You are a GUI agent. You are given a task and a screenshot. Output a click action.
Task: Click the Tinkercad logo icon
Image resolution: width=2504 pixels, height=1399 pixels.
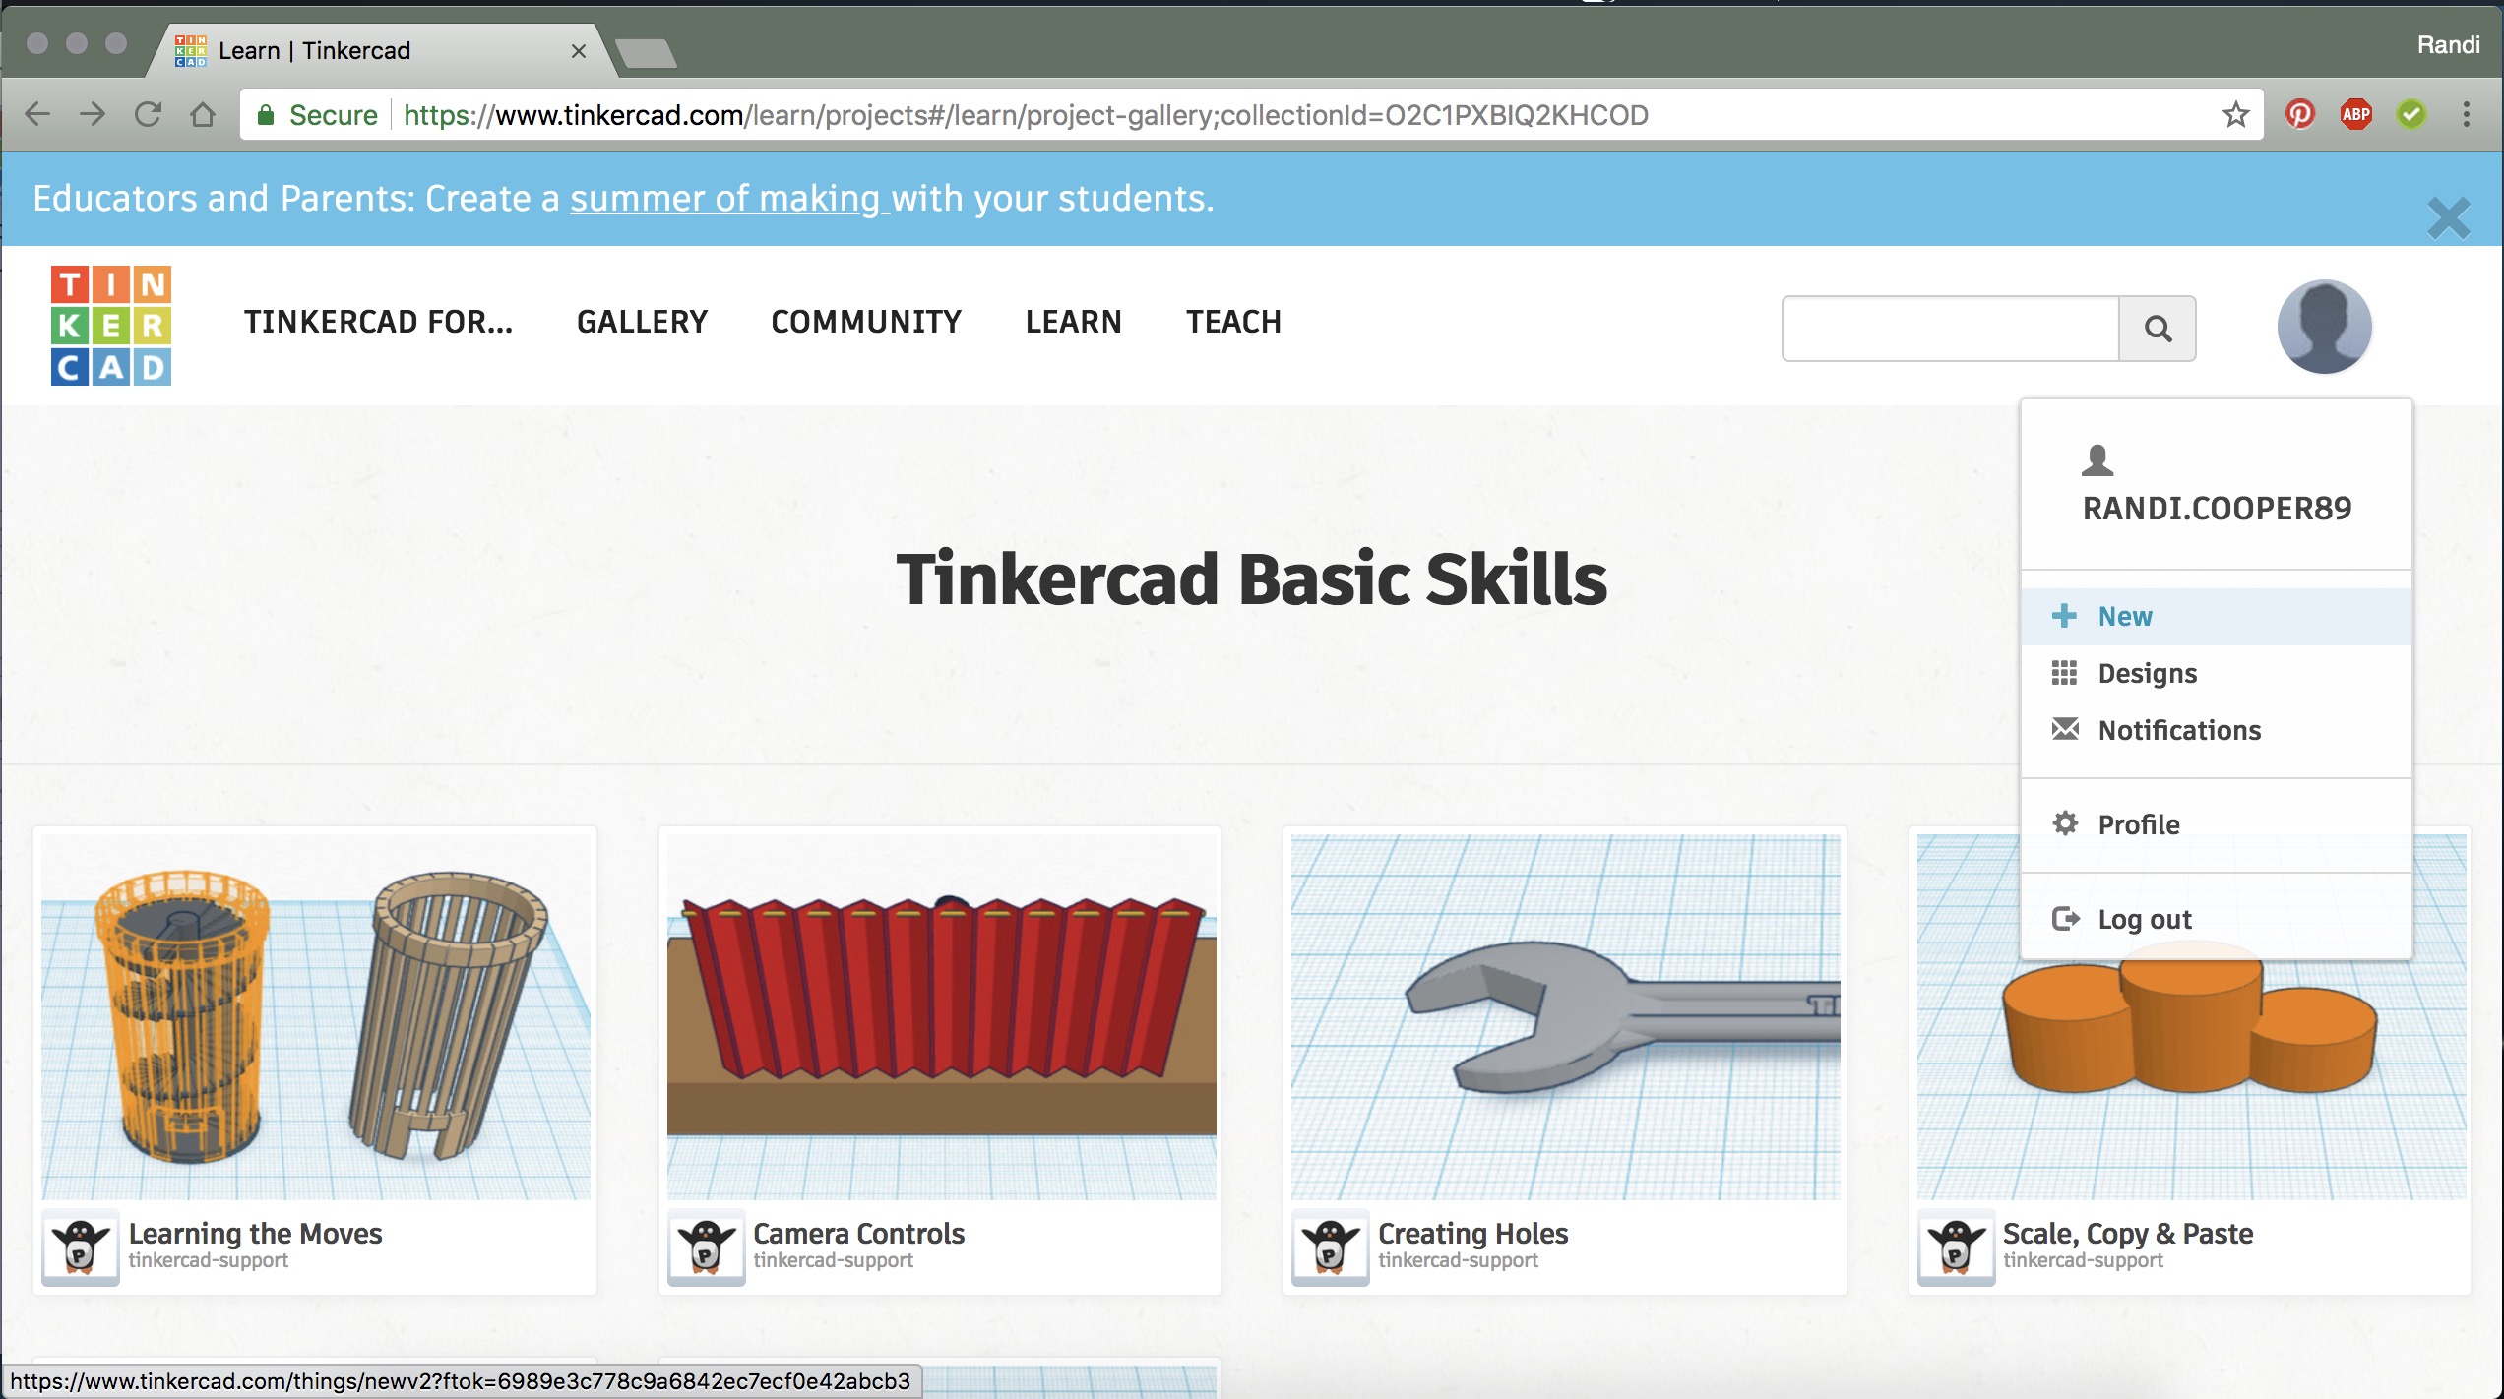click(x=110, y=325)
